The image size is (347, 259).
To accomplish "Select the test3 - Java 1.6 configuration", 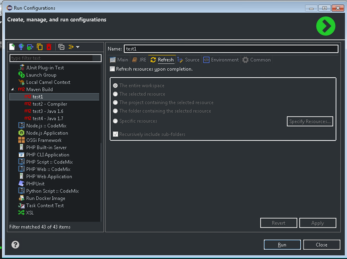I will [x=48, y=111].
